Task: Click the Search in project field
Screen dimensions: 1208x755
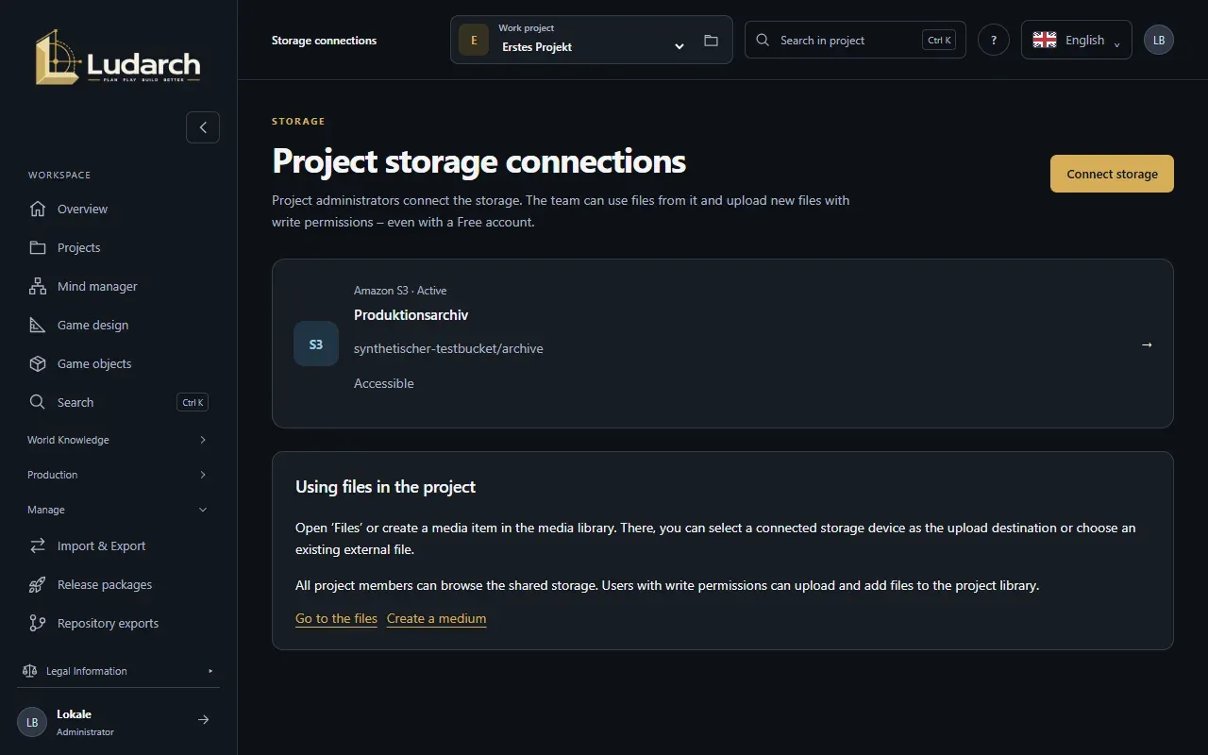Action: pyautogui.click(x=855, y=40)
